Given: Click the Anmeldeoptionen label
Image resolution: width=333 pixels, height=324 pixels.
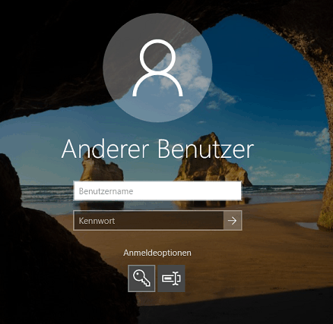Looking at the screenshot, I should (157, 253).
